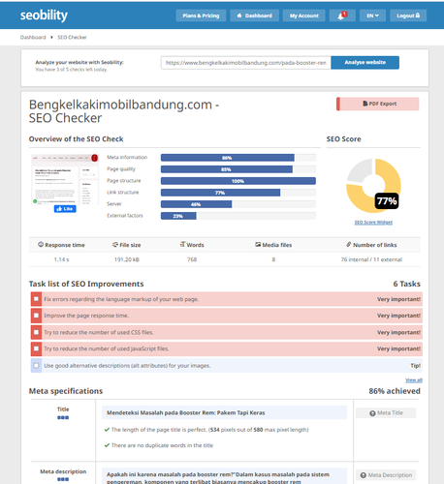
Task: Click the Page structure 100% bar
Action: coord(238,181)
